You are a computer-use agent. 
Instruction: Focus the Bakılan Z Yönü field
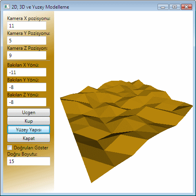[27, 102]
